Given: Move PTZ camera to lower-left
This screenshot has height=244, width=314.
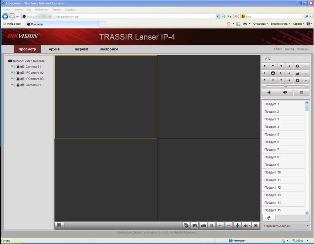Looking at the screenshot, I should pos(265,80).
